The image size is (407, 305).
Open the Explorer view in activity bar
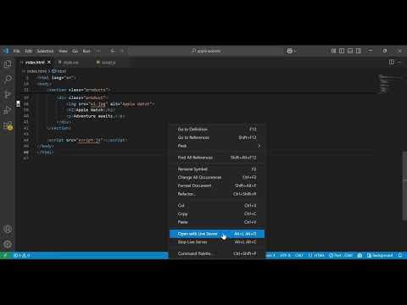(x=8, y=64)
